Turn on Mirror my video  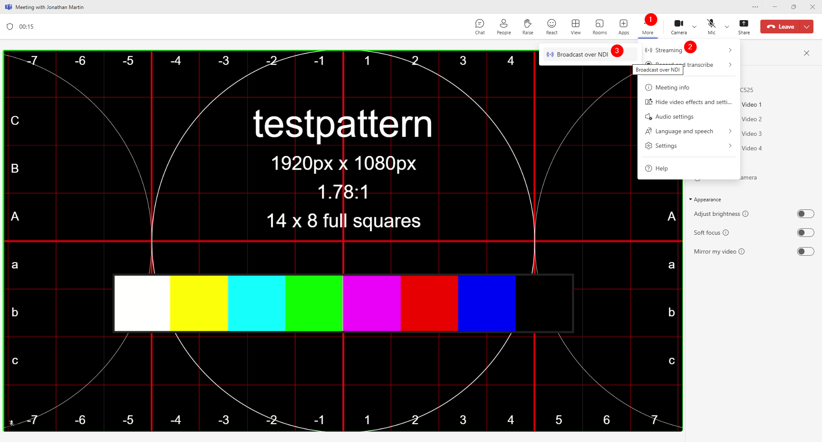coord(805,251)
